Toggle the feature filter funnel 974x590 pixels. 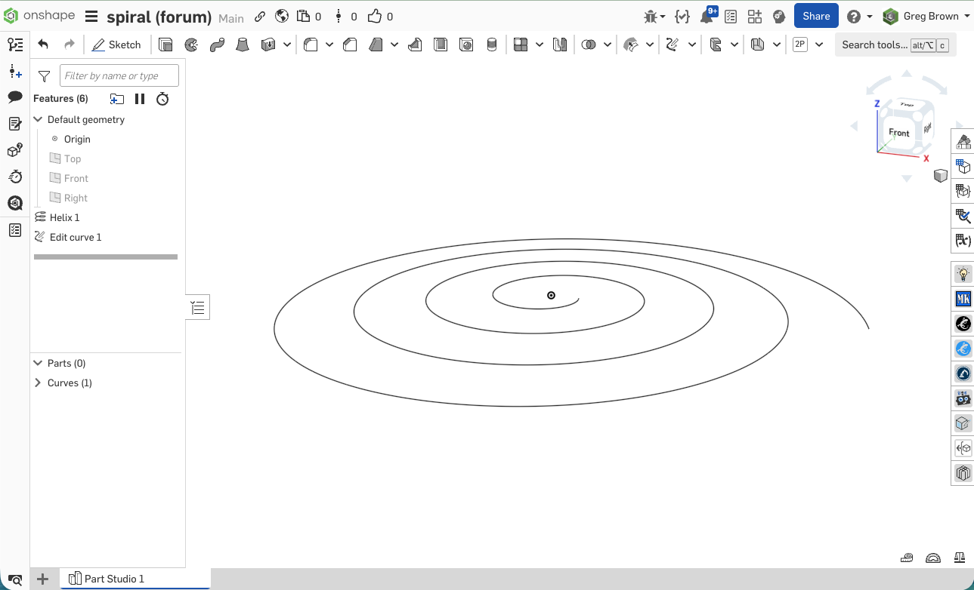click(45, 76)
